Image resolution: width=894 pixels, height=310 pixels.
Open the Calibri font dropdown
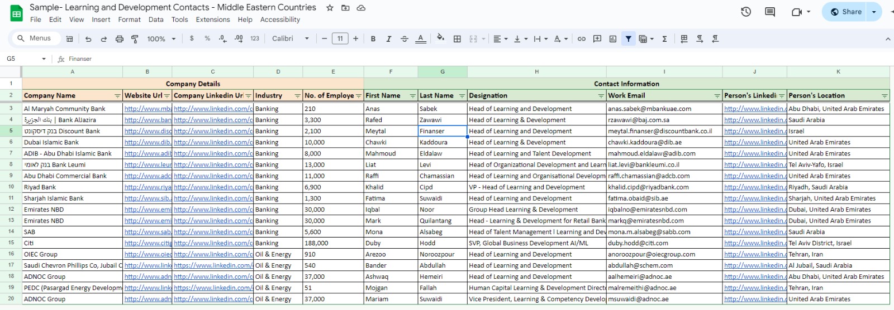[291, 38]
